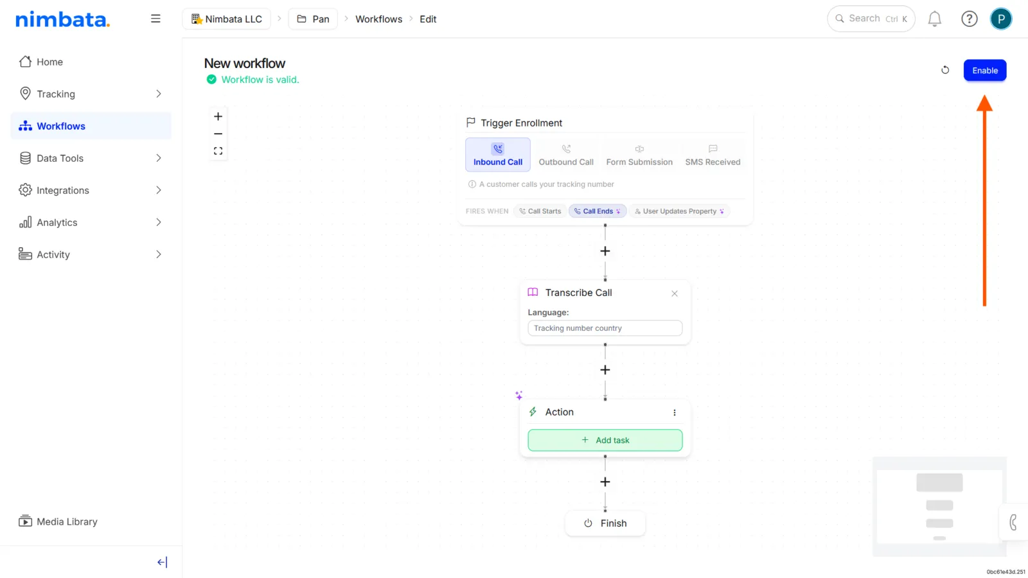The height and width of the screenshot is (578, 1028).
Task: Click the Search field
Action: click(871, 19)
